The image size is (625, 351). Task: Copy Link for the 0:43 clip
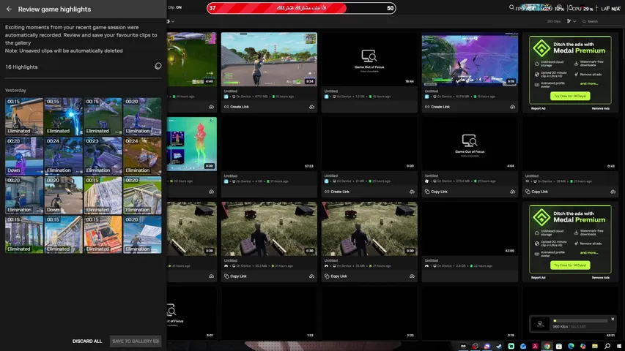point(536,192)
